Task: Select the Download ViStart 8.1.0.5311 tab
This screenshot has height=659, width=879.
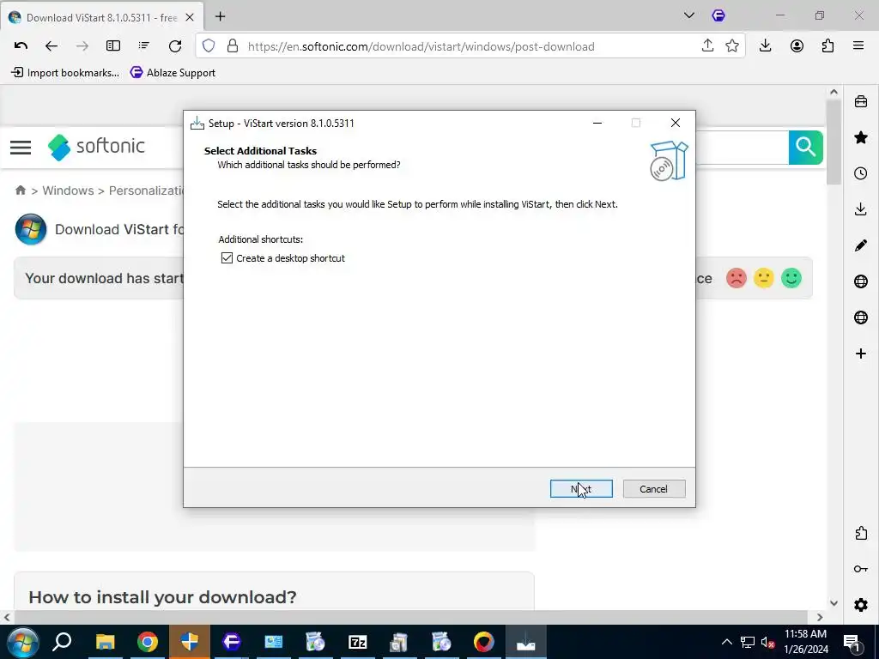Action: 102,17
